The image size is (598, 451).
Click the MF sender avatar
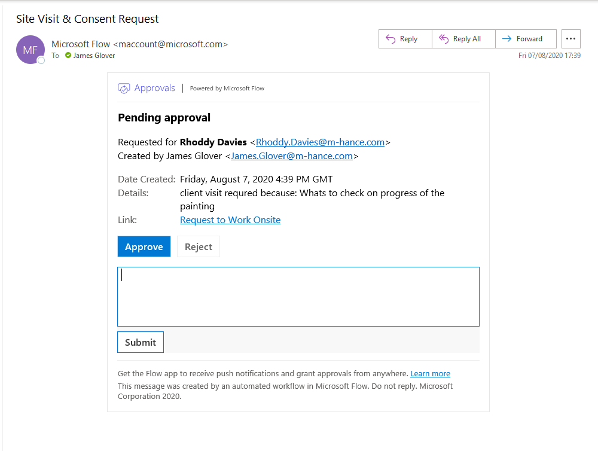30,50
